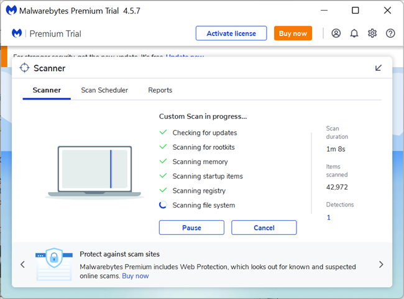Screen dimensions: 404x299
Task: Open the account profile icon
Action: coord(336,33)
